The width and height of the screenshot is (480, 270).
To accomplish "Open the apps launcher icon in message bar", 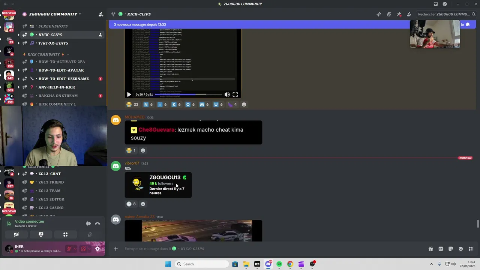I will click(471, 249).
